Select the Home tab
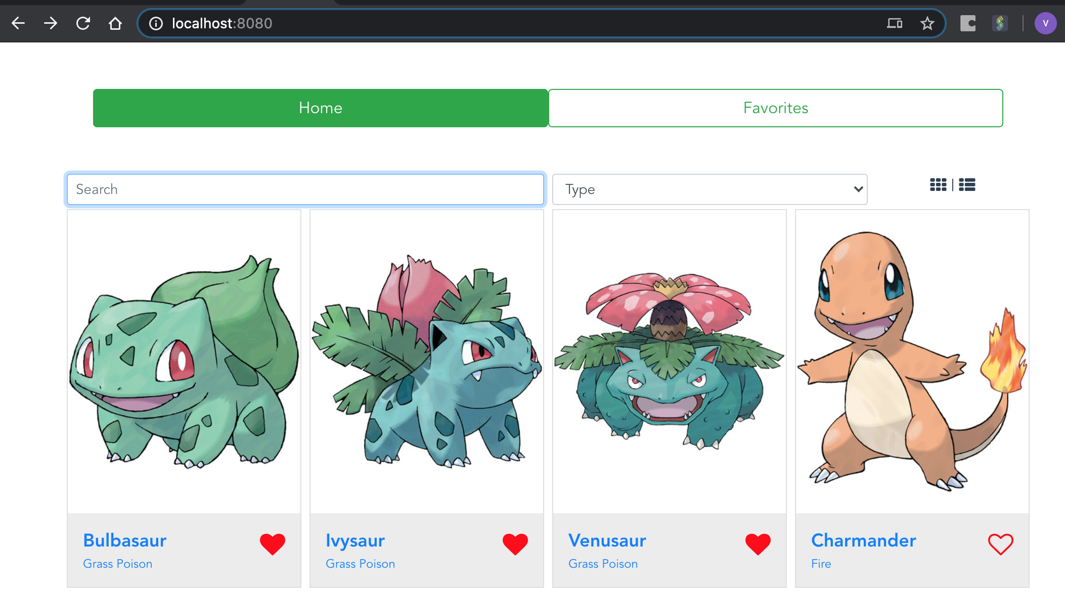Viewport: 1065px width, 595px height. click(x=321, y=108)
